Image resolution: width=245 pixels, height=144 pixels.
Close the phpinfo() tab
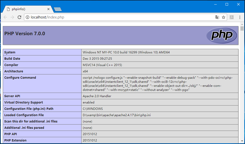point(48,9)
